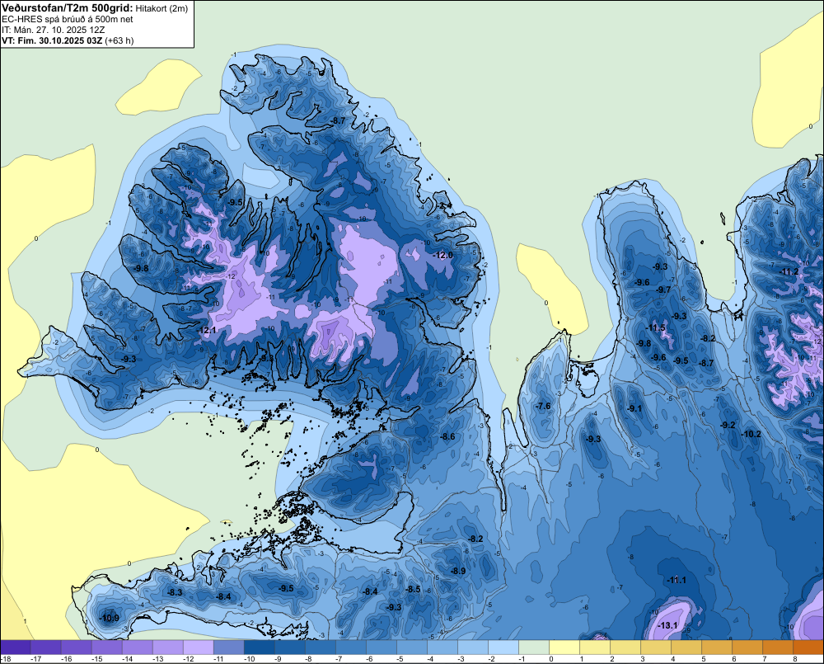This screenshot has width=824, height=664.
Task: Click the -8.5 temperature value
Action: click(x=414, y=589)
